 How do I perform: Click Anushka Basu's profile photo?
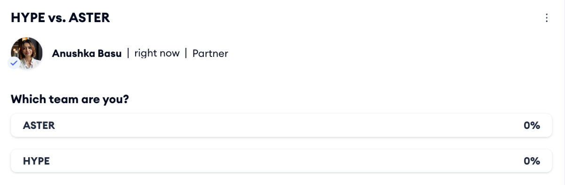tap(27, 53)
